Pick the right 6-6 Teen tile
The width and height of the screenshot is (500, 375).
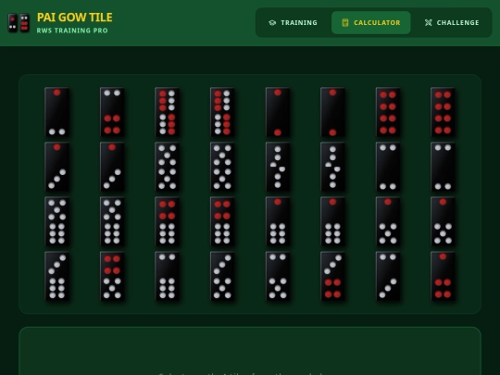tap(222, 112)
